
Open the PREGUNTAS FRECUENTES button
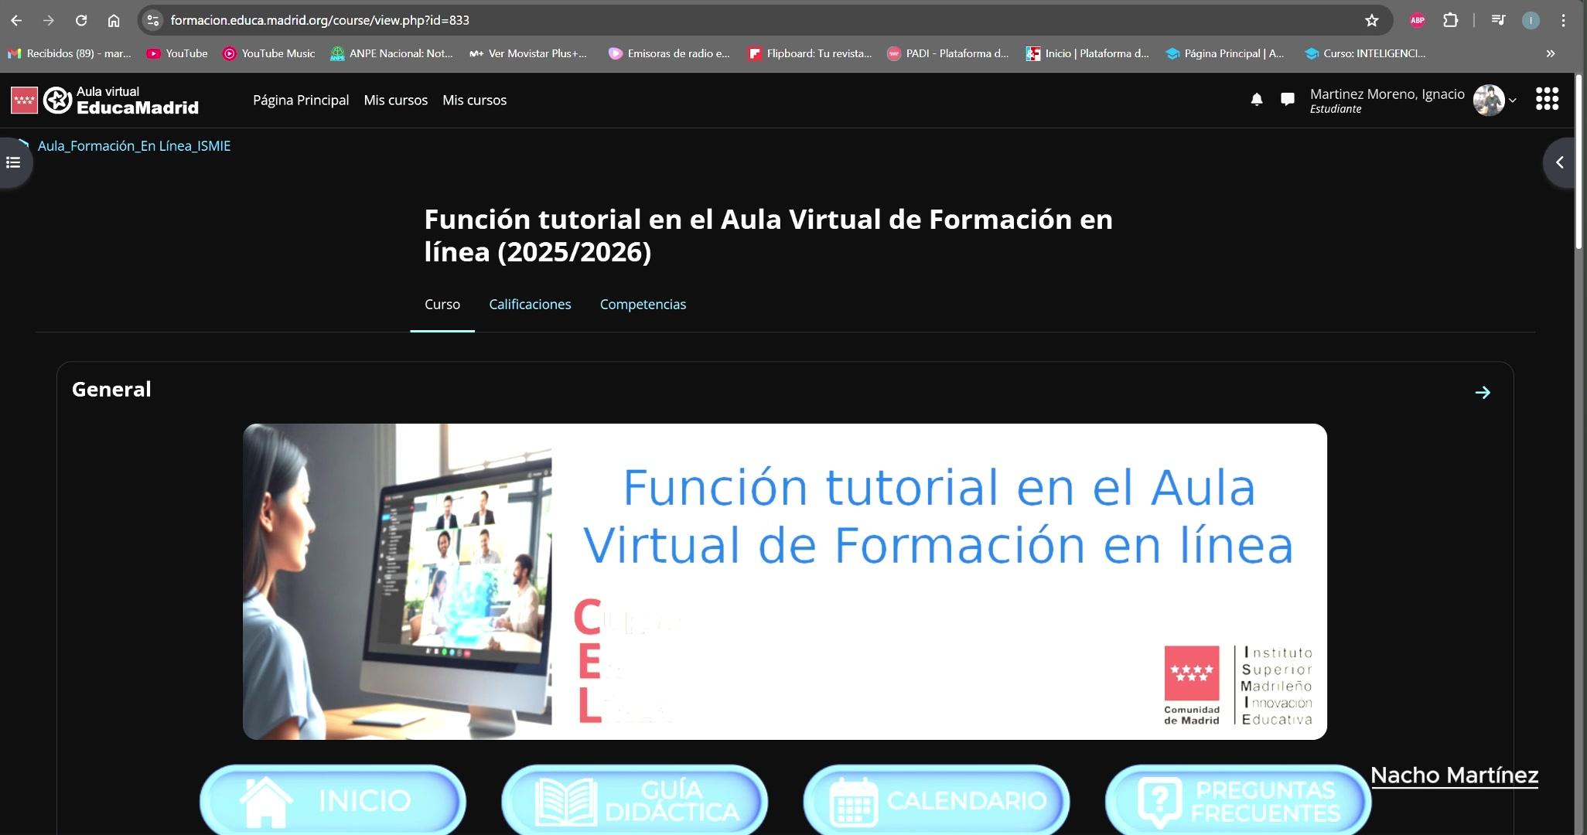(x=1238, y=800)
